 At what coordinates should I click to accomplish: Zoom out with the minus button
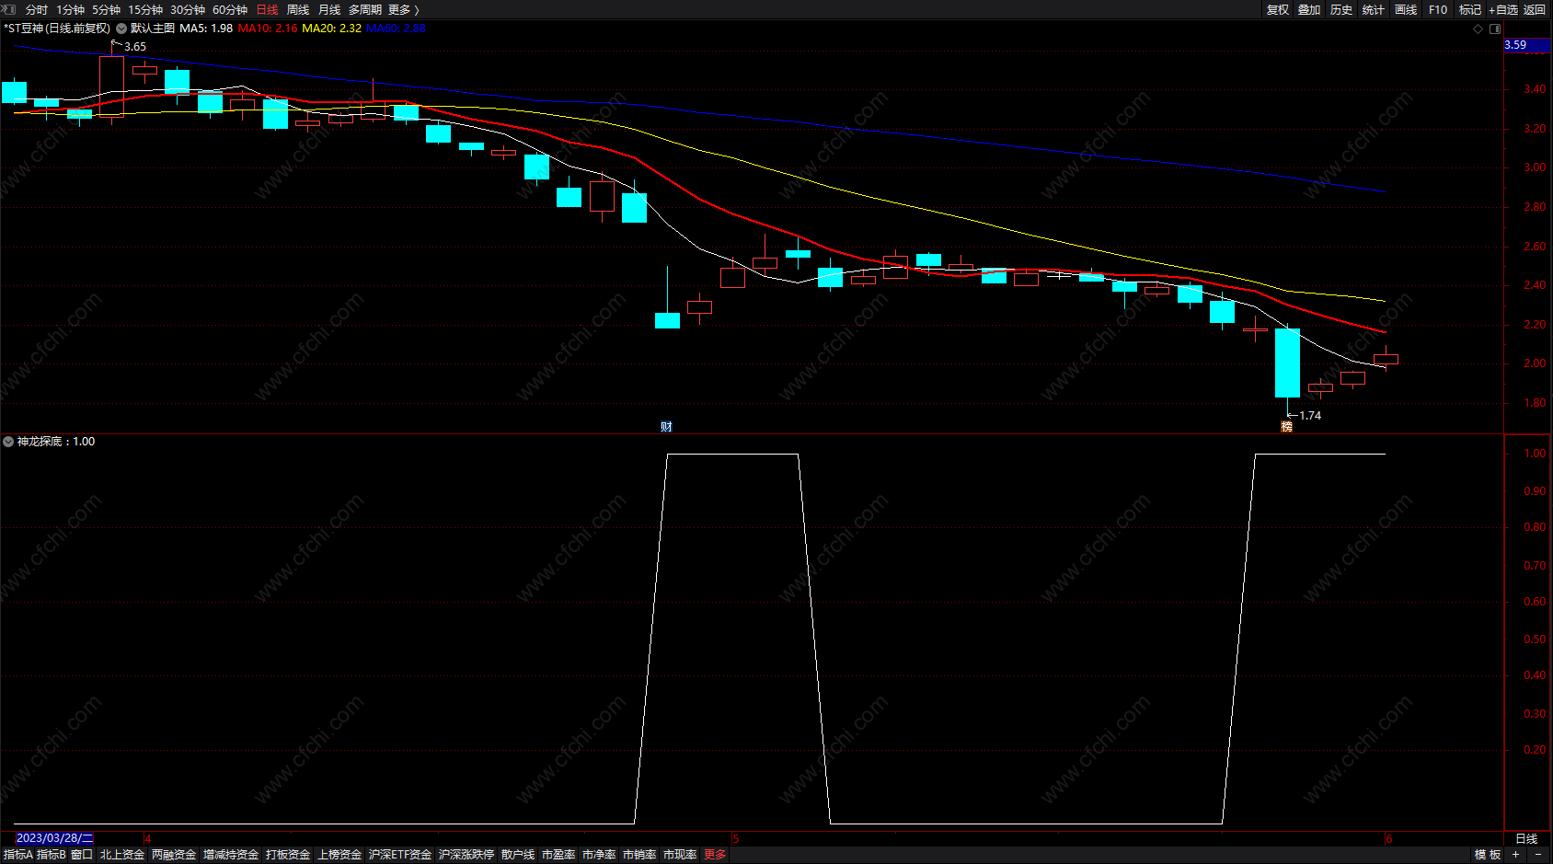[x=1538, y=855]
